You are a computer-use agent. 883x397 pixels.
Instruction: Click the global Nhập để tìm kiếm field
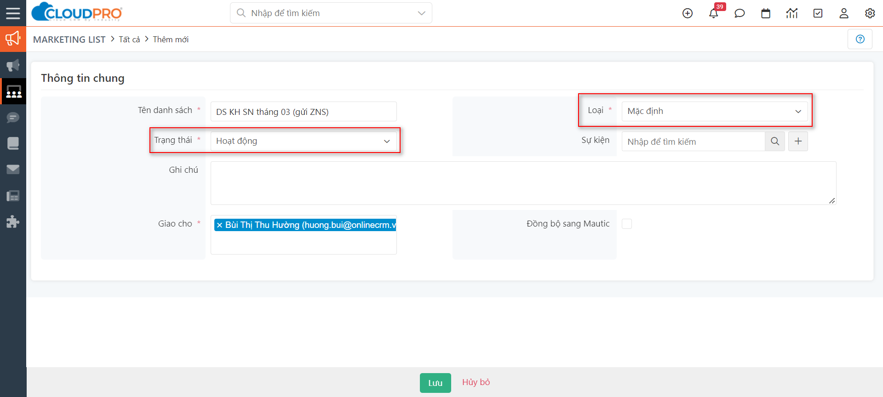click(331, 13)
